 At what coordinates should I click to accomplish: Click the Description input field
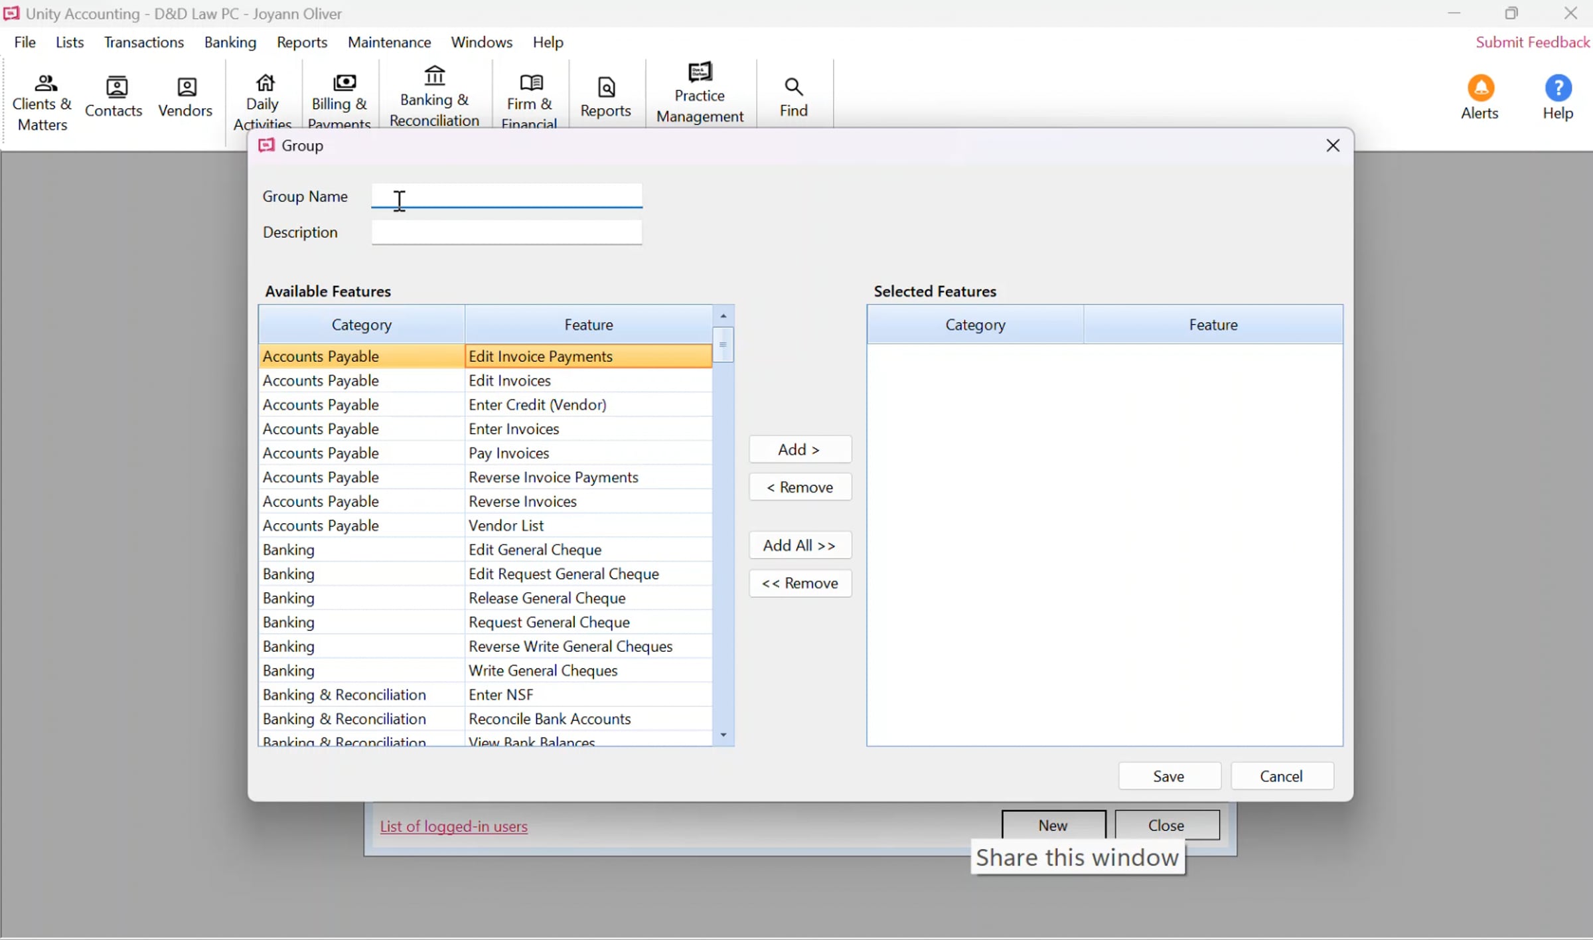pyautogui.click(x=506, y=232)
